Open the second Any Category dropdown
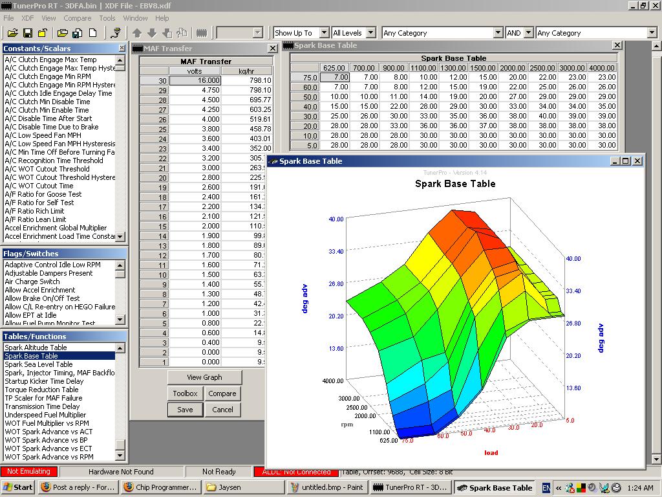Viewport: 662px width, 497px height. [x=652, y=32]
